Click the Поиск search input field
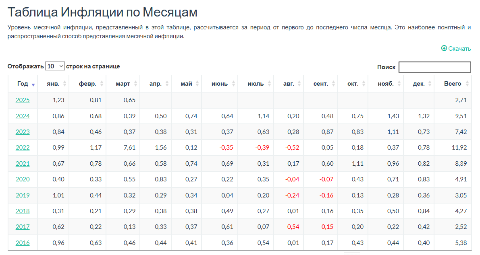The height and width of the screenshot is (255, 480). [x=435, y=67]
